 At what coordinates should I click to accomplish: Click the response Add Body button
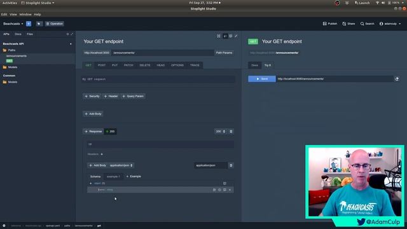click(x=97, y=165)
